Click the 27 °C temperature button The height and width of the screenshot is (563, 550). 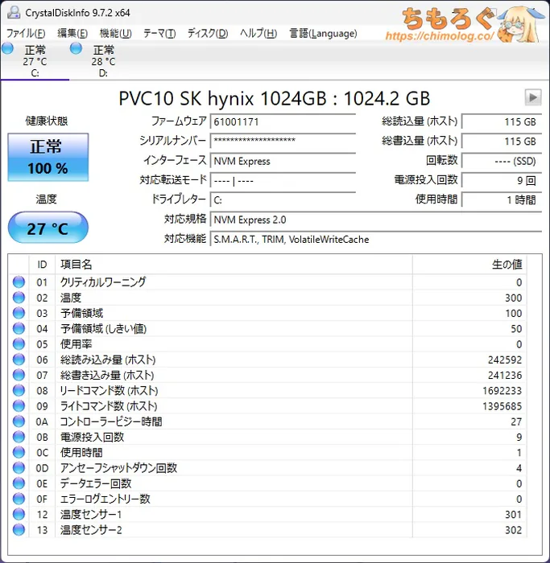click(x=48, y=228)
